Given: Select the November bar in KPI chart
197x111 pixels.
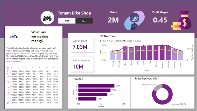Looking at the screenshot, I should tap(175, 54).
